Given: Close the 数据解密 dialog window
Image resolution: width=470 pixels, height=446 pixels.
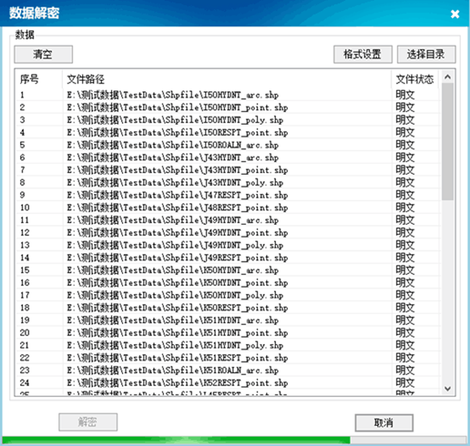Looking at the screenshot, I should 455,14.
